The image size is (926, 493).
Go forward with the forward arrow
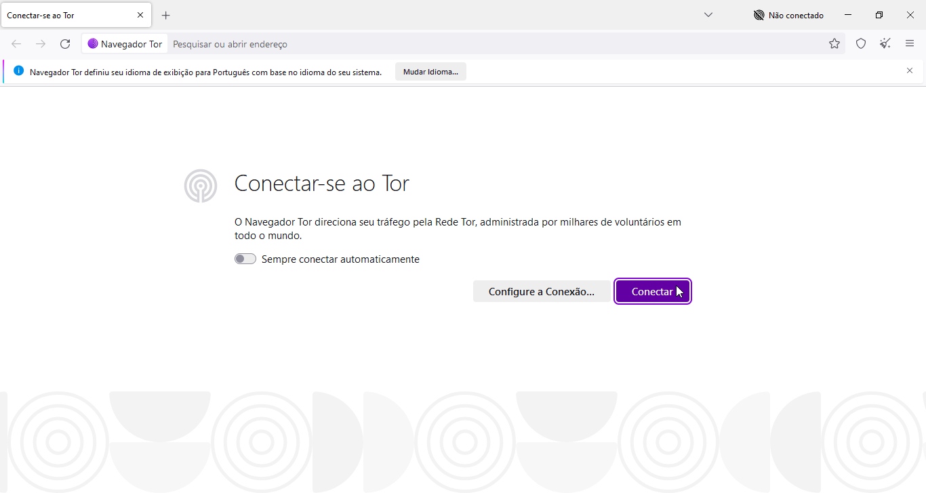tap(41, 44)
